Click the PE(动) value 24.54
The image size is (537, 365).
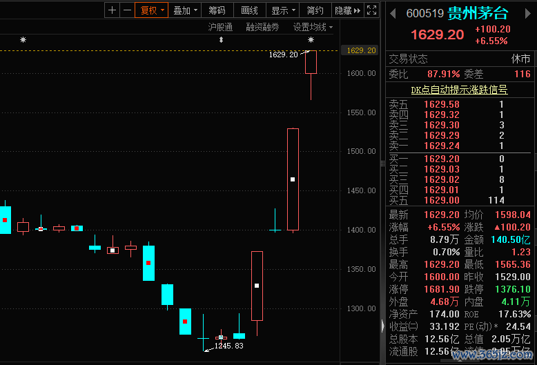[518, 326]
